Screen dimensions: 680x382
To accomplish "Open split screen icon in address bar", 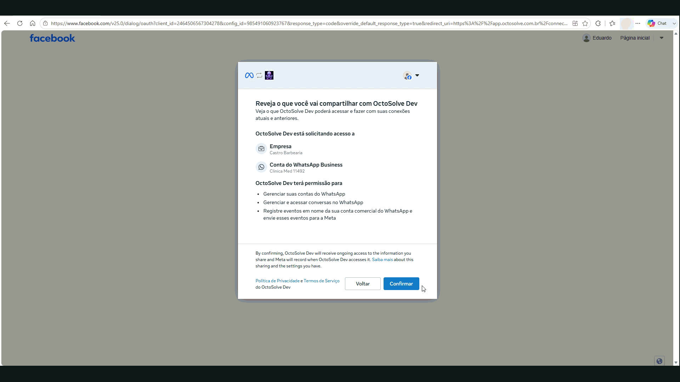I will click(x=575, y=23).
